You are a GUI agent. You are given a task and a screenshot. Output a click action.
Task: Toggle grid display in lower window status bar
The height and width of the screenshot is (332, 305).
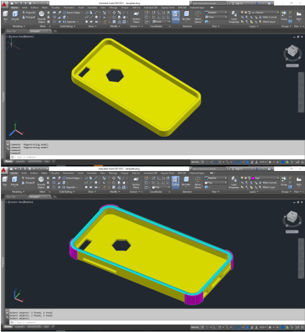pos(203,327)
